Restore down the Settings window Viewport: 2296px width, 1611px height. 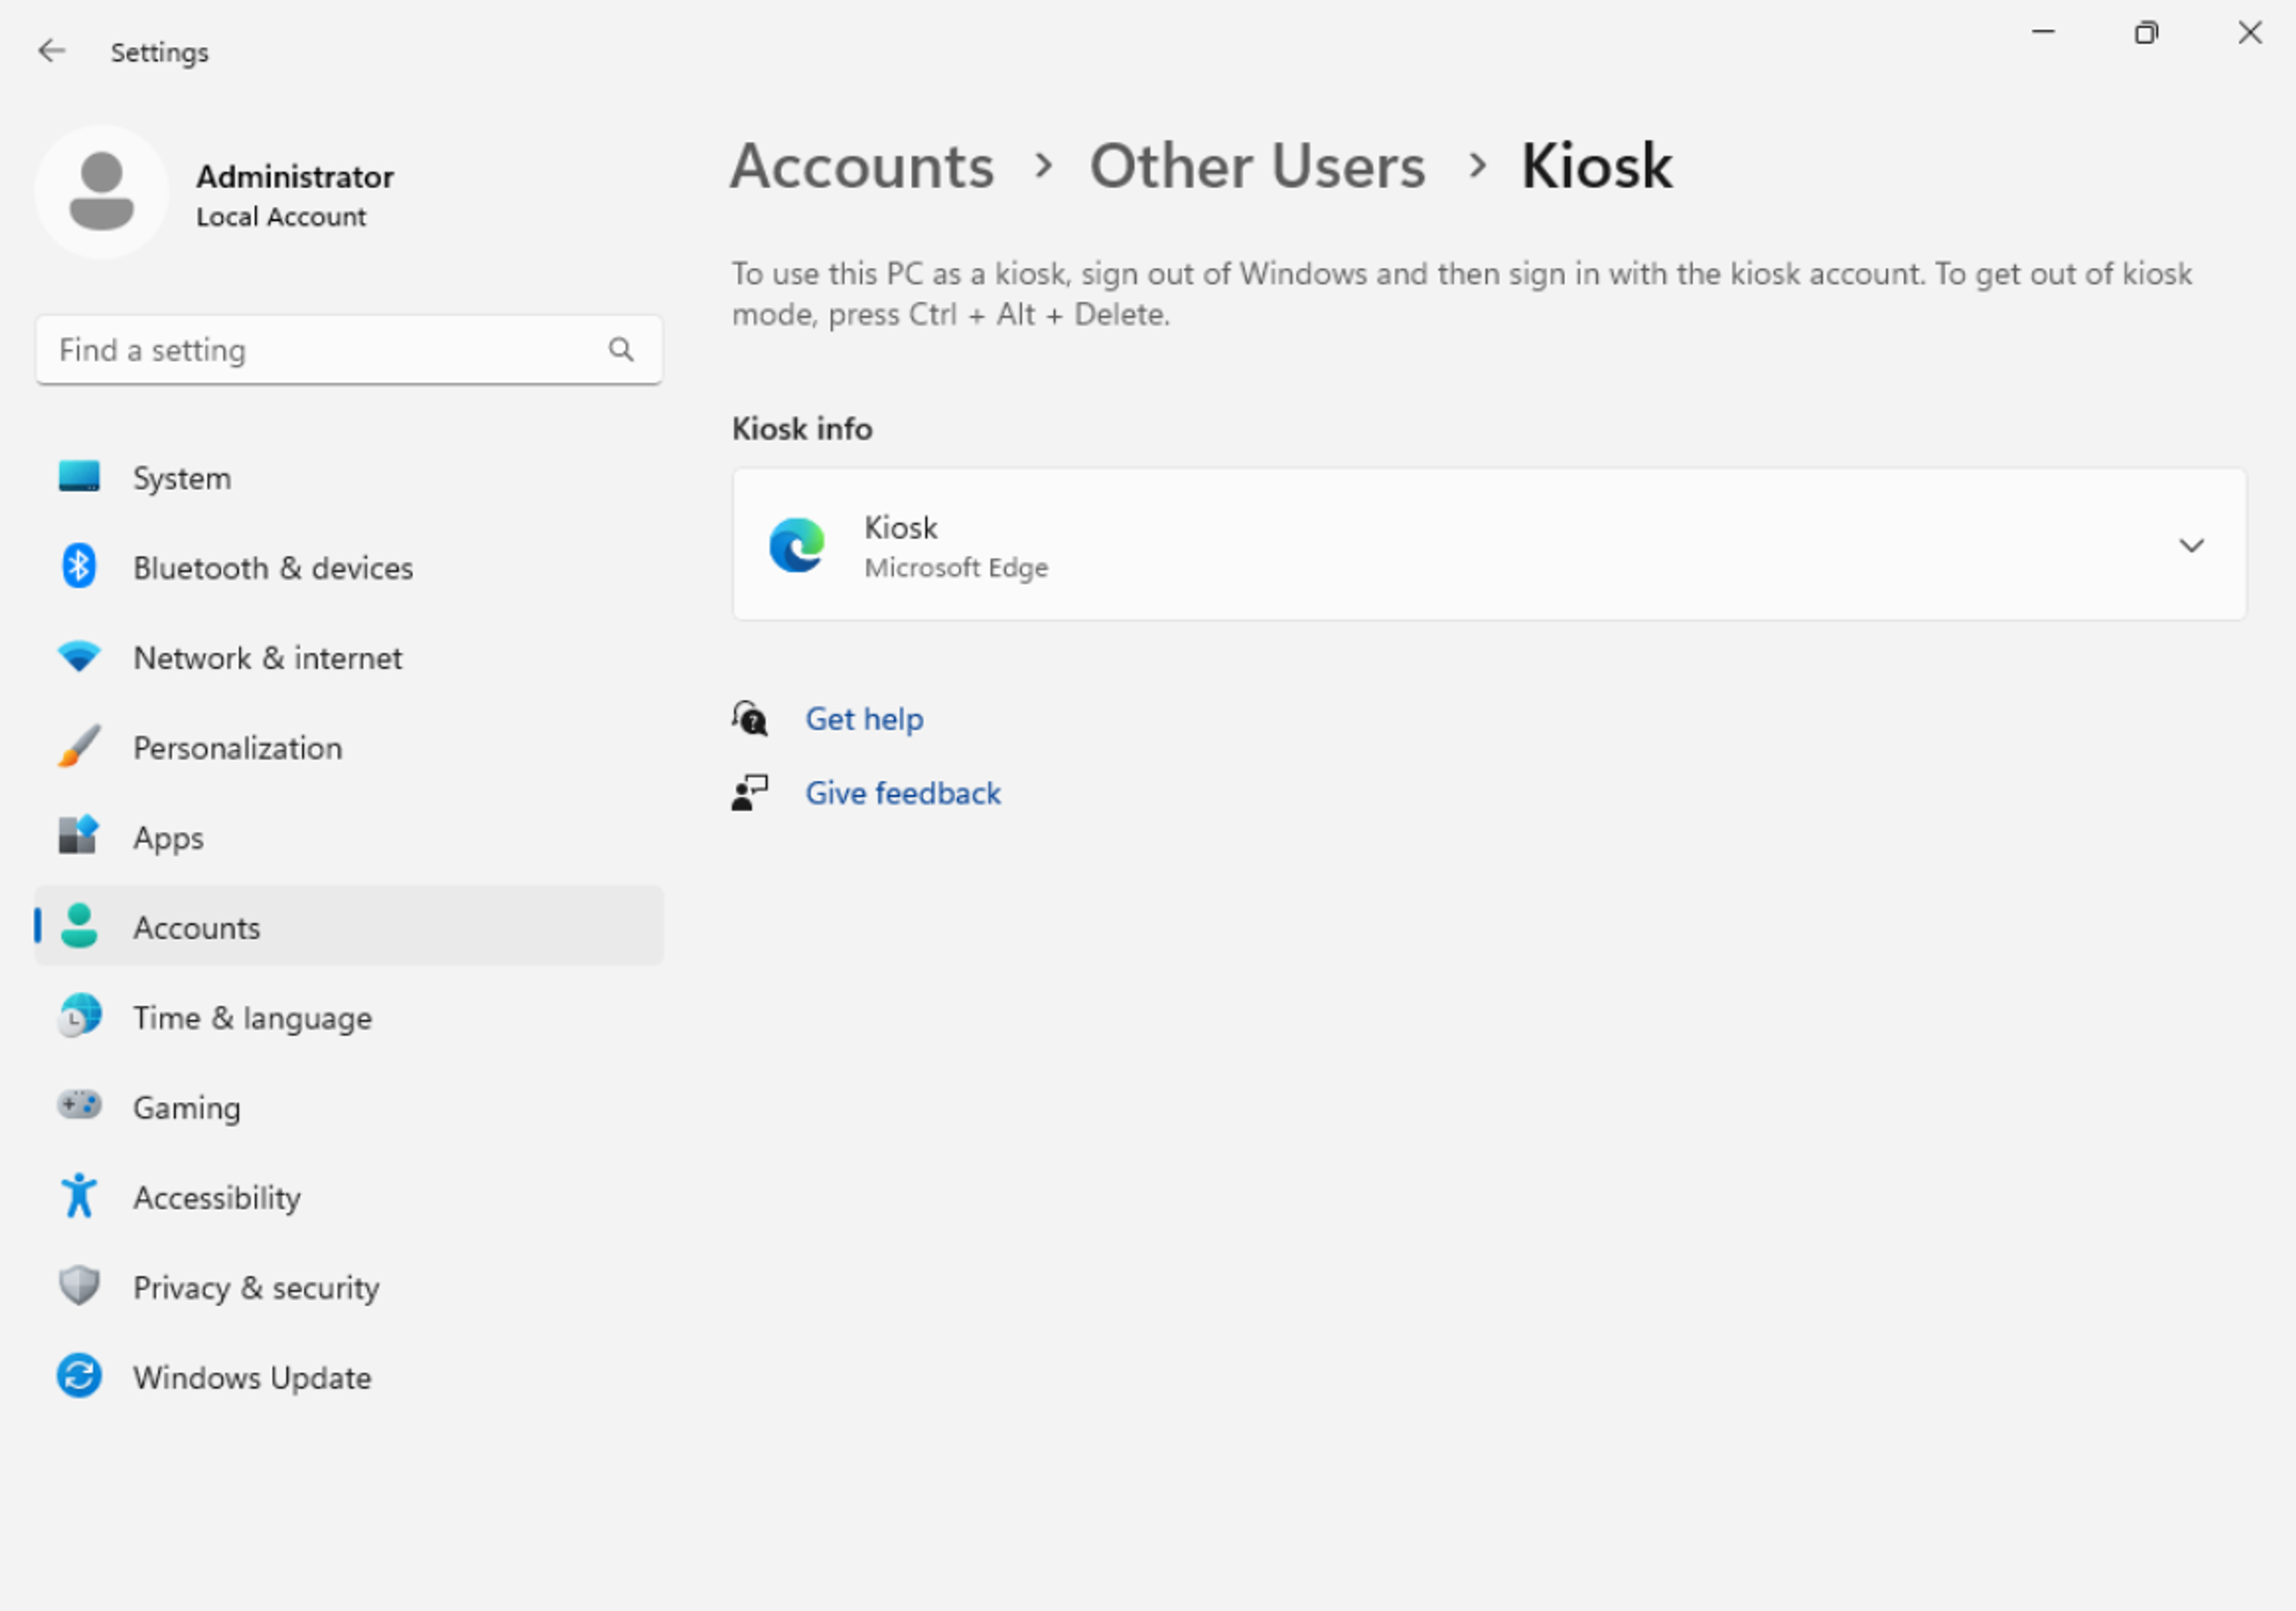pyautogui.click(x=2146, y=32)
